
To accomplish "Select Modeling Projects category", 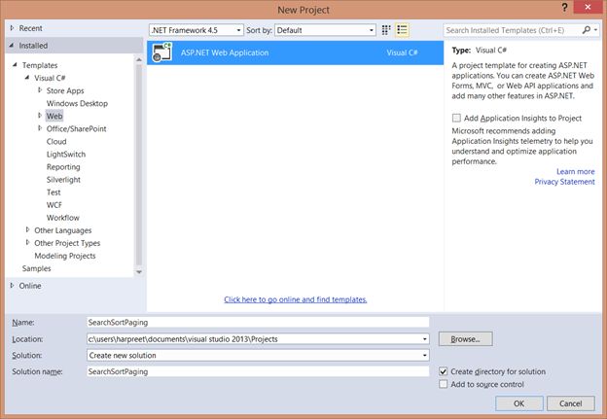I will point(64,256).
